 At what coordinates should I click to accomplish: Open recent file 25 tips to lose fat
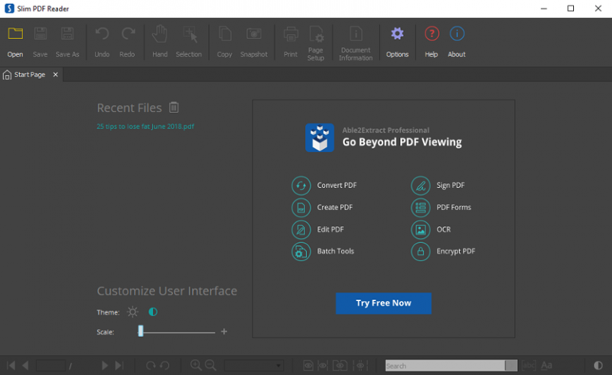click(x=146, y=127)
